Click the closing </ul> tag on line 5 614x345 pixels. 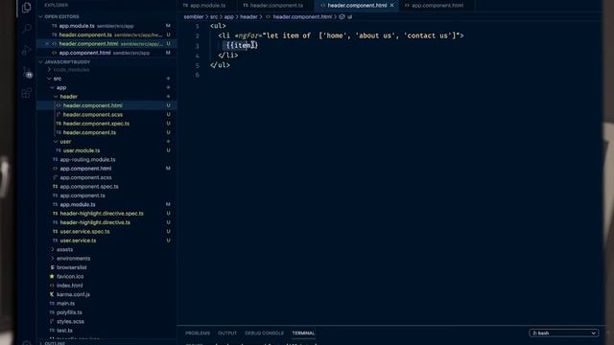click(220, 65)
